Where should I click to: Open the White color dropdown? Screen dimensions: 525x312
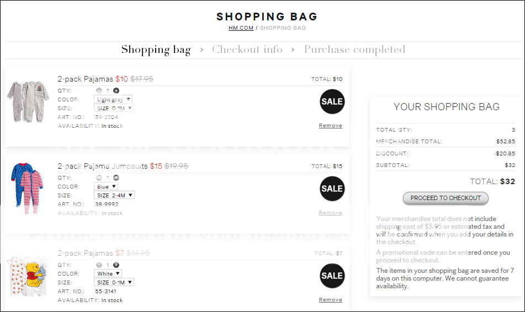click(x=108, y=273)
